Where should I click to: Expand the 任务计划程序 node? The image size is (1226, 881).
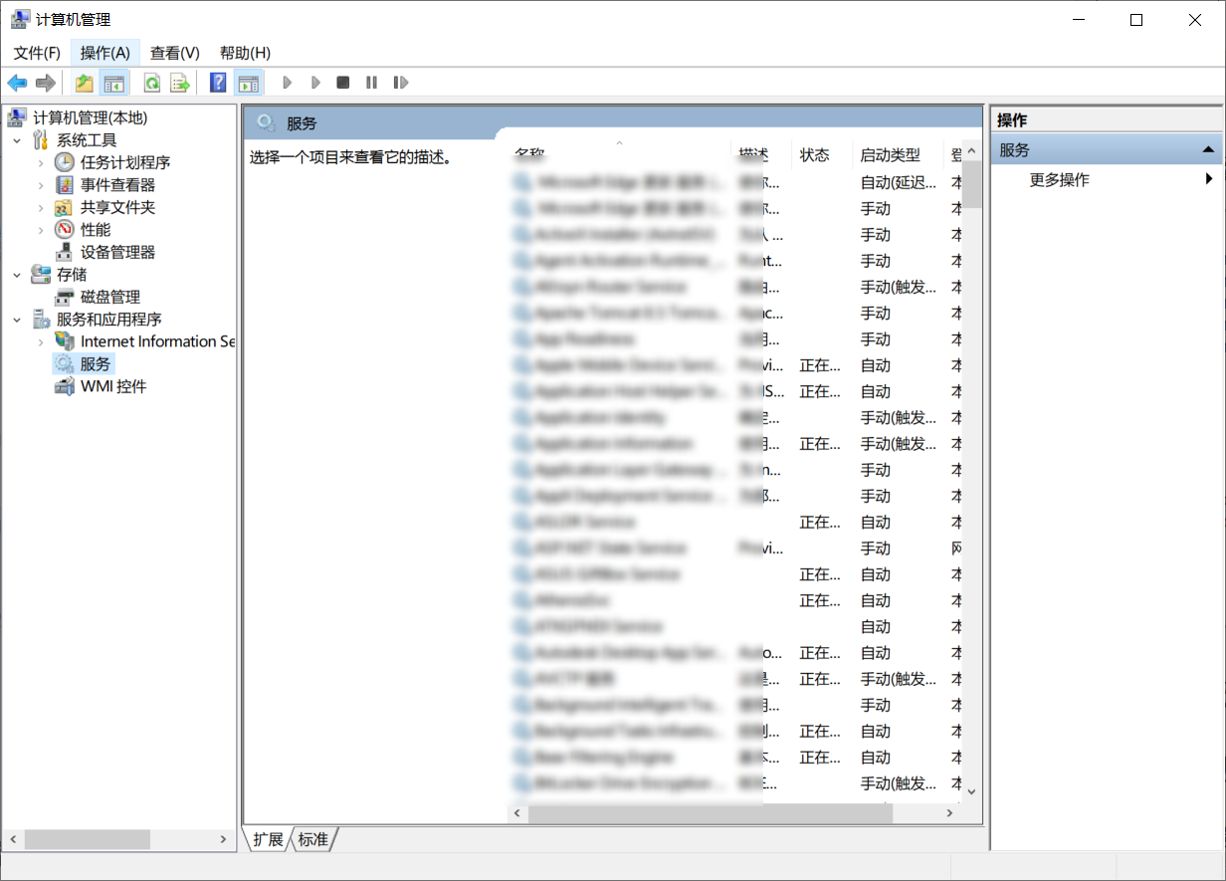point(41,162)
